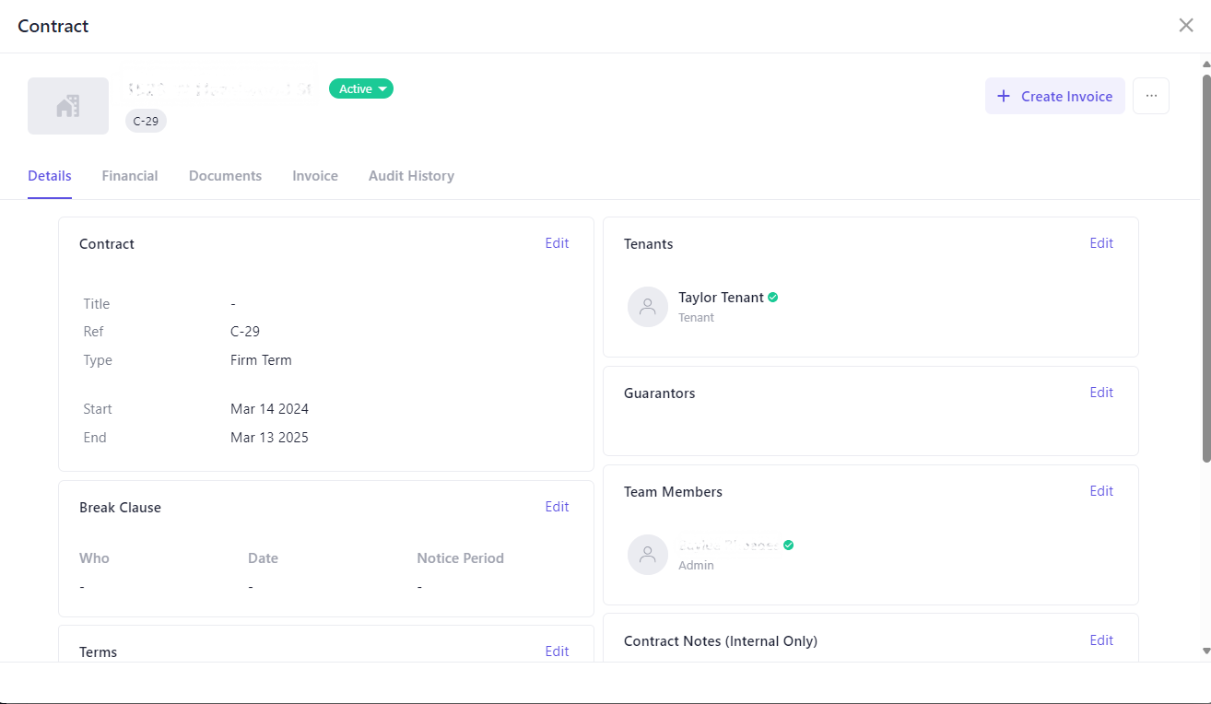Switch to the Financial tab
The height and width of the screenshot is (704, 1211).
click(x=129, y=175)
